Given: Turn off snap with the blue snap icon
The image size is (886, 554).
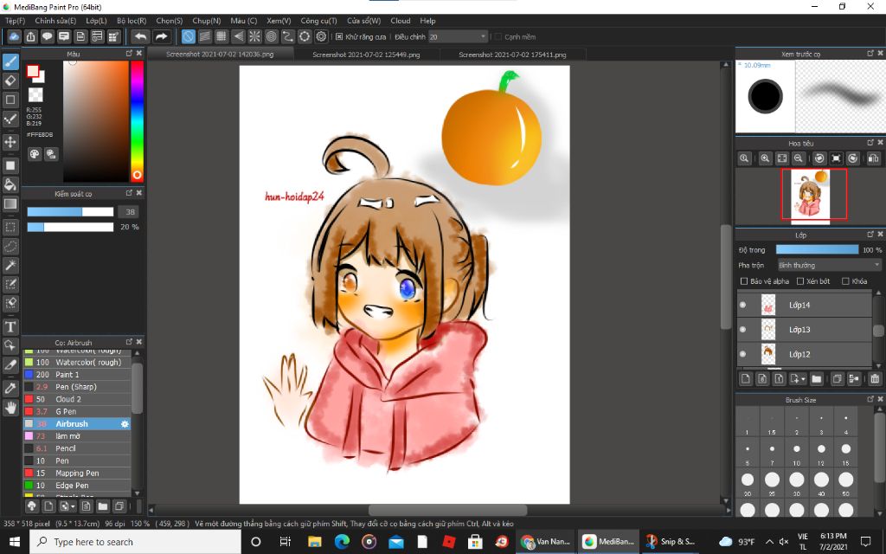Looking at the screenshot, I should (188, 36).
